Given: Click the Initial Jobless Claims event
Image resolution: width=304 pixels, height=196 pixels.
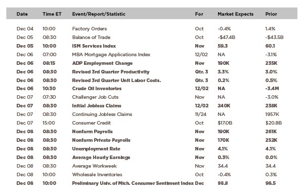Looking at the screenshot, I should (97, 106).
